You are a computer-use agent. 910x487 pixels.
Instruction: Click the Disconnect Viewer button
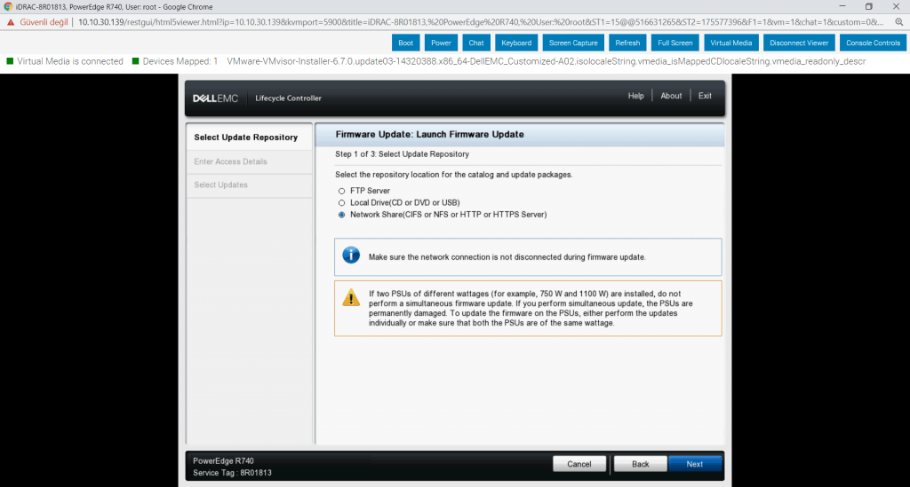(x=799, y=43)
